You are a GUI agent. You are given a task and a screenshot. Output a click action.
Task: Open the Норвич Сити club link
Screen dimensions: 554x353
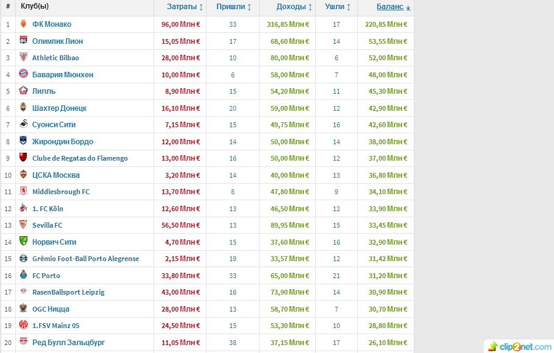click(x=54, y=242)
